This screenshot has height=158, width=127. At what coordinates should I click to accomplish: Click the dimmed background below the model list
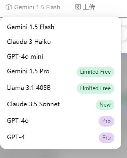[x=63, y=154]
